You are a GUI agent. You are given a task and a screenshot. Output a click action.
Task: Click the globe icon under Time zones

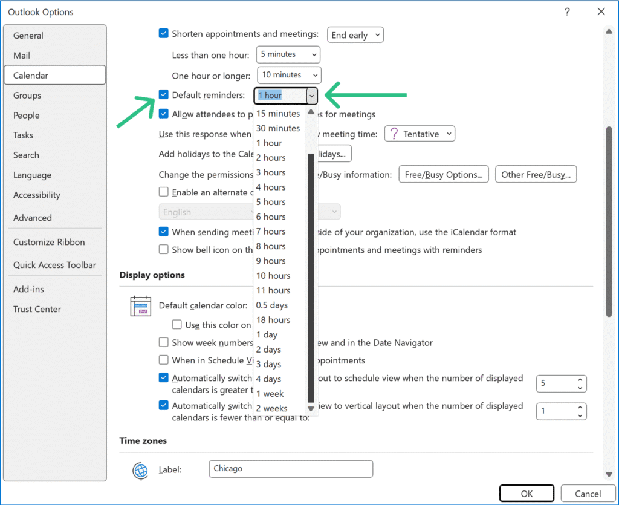[140, 470]
